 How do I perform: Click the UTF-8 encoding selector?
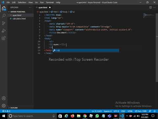tap(116, 111)
